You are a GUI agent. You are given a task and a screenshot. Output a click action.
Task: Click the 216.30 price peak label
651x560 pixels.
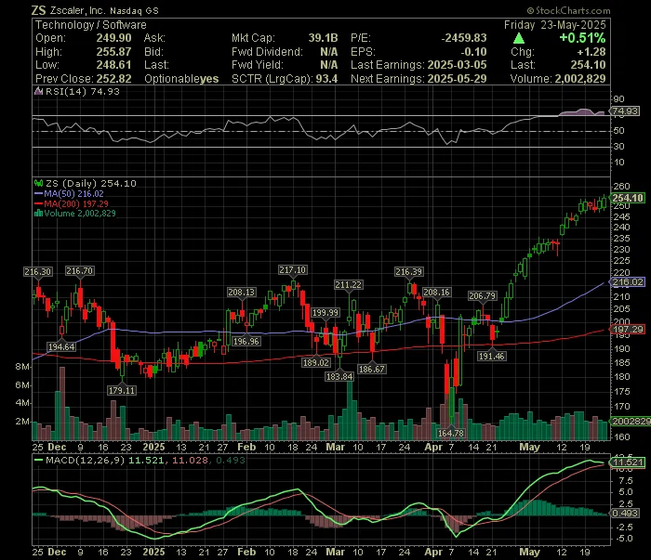pyautogui.click(x=38, y=272)
